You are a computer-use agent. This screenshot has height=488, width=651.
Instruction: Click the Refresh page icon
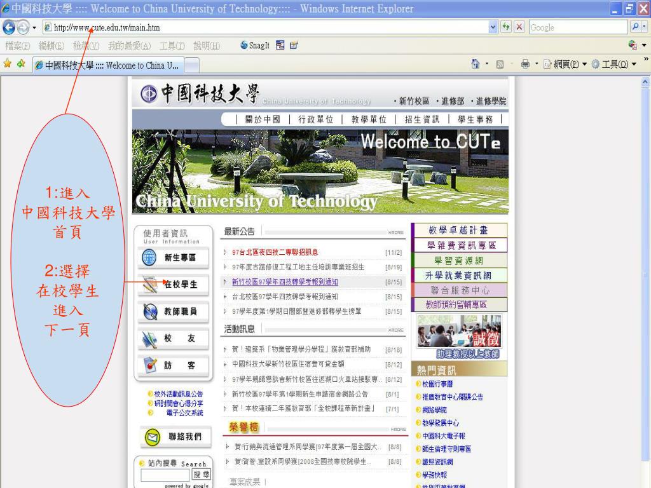point(505,27)
